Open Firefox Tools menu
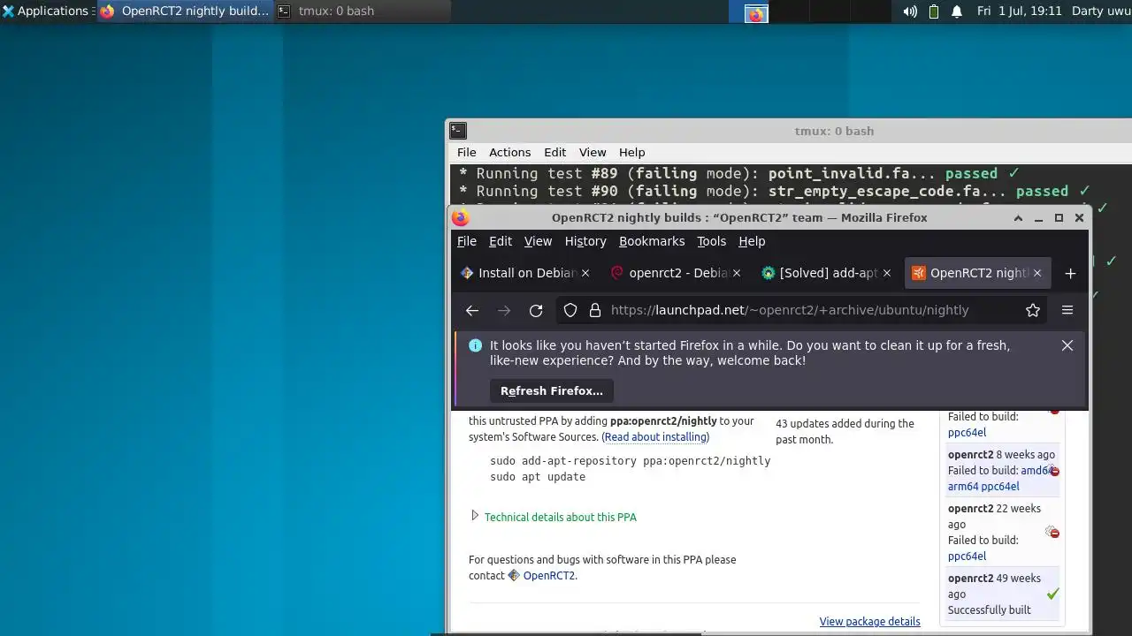Viewport: 1132px width, 636px height. [x=711, y=241]
